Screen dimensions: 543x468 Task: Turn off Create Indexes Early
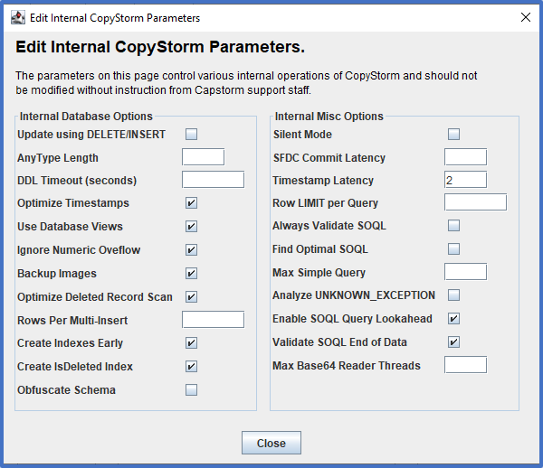pyautogui.click(x=191, y=343)
